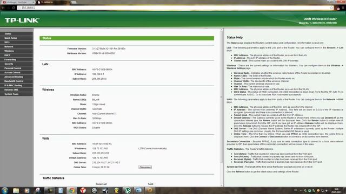Image resolution: width=346 pixels, height=194 pixels.
Task: Reload the router page
Action: [14, 8]
